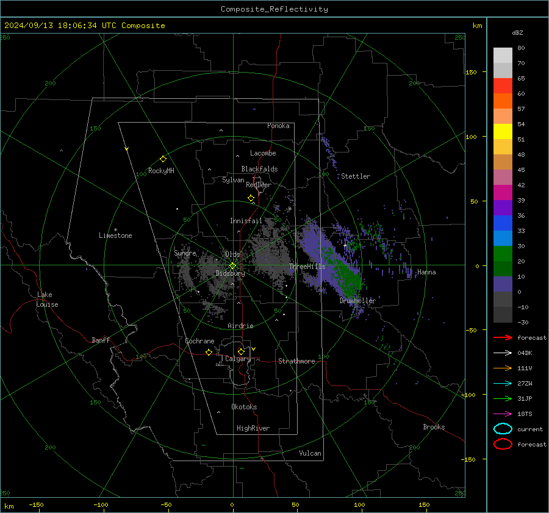Click the yellow diamond marker at Calgary
This screenshot has width=549, height=513.
tap(241, 351)
